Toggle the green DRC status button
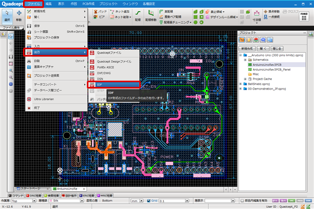The height and width of the screenshot is (209, 314). click(291, 201)
